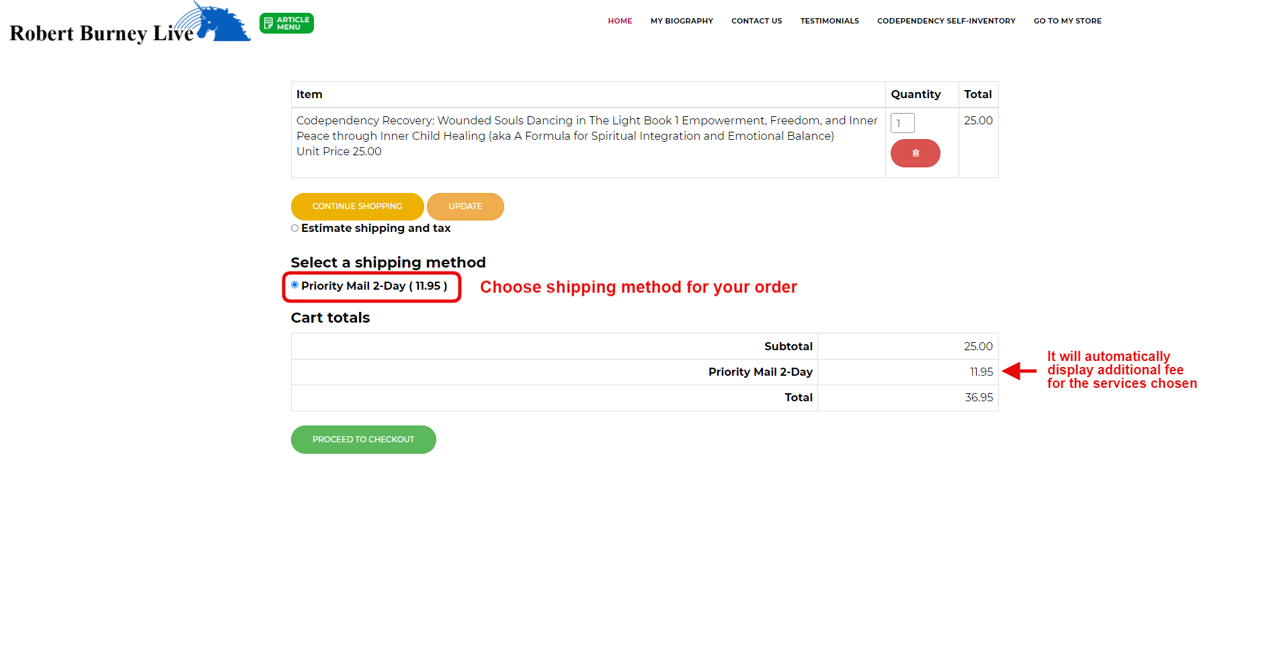Select Priority Mail 2-Day shipping radio
Screen dimensions: 1288x650
pyautogui.click(x=294, y=285)
